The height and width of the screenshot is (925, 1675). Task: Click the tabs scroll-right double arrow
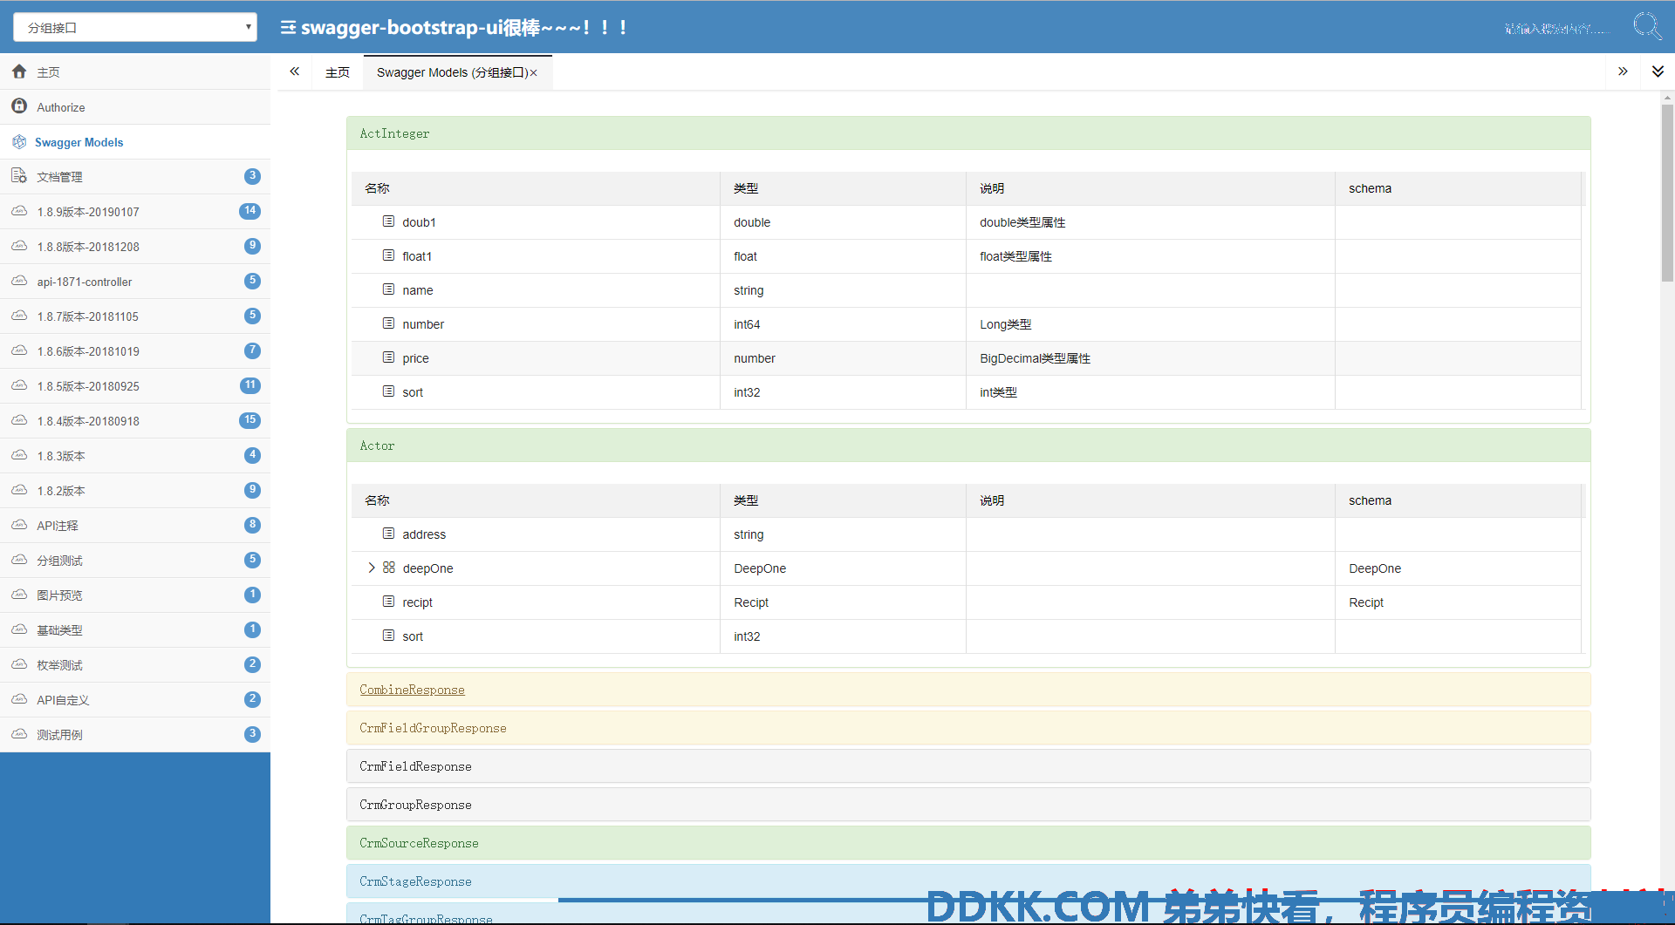[1623, 71]
